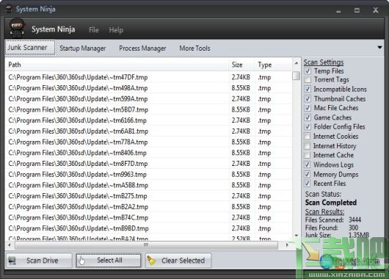Click the Scan Drive monitor icon
This screenshot has width=389, height=279.
point(12,261)
